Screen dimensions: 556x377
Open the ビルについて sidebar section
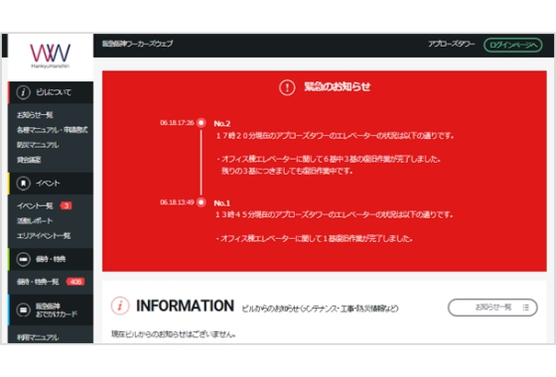pyautogui.click(x=51, y=92)
